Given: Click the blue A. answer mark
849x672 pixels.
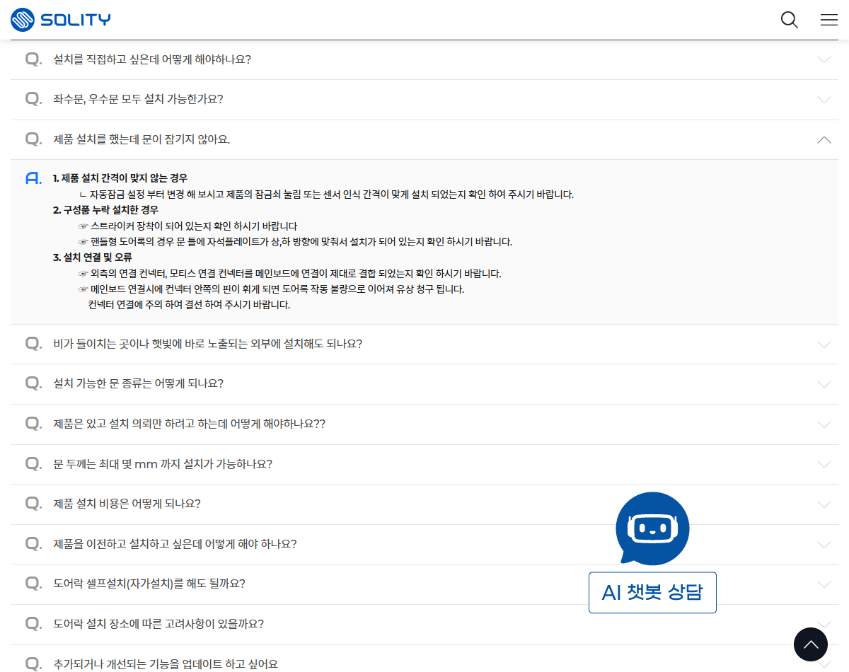Looking at the screenshot, I should (33, 178).
